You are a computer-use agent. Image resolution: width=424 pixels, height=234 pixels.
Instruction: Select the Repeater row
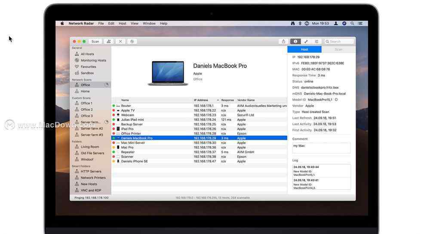click(199, 152)
